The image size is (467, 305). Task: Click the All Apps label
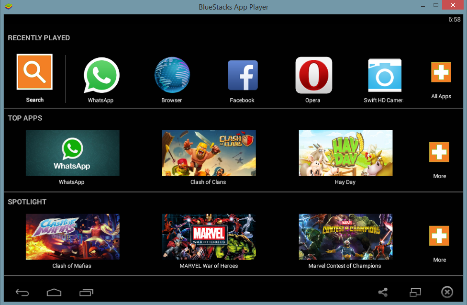[441, 96]
